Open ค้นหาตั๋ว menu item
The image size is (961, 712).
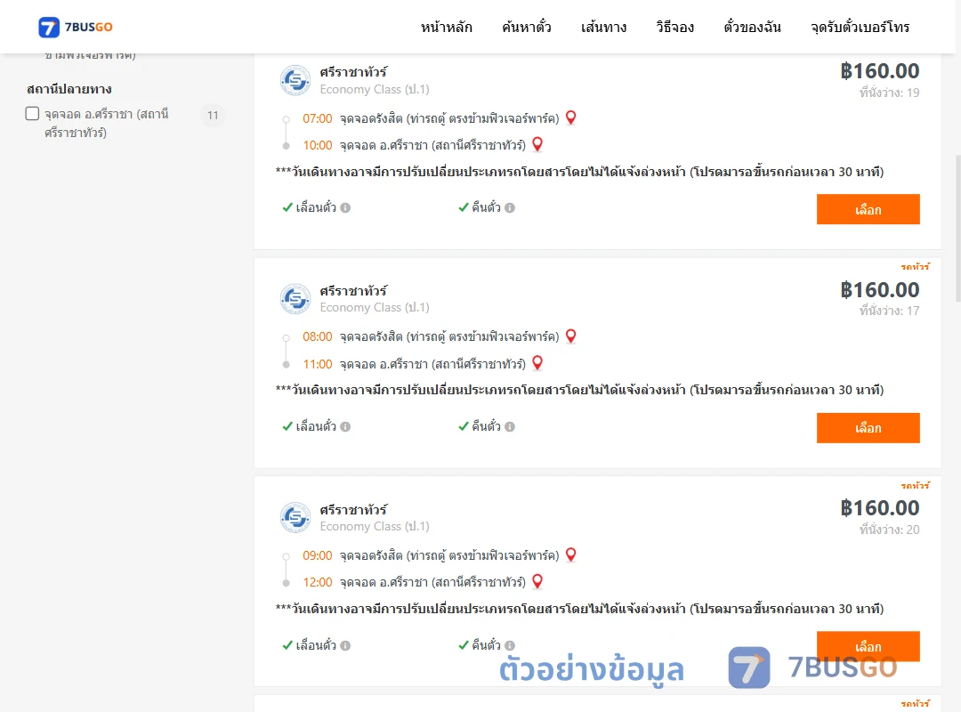(527, 27)
